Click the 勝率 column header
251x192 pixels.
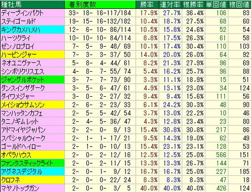147,5
